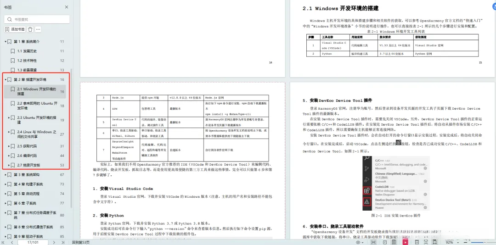
Task: Expand the 2.7 烧录开发板 node
Action: [x=9, y=165]
